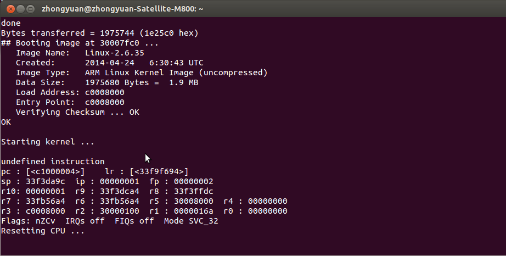Click 'ARM Linux Kernel Image (uncompressed)' text
The image size is (506, 256).
[176, 73]
